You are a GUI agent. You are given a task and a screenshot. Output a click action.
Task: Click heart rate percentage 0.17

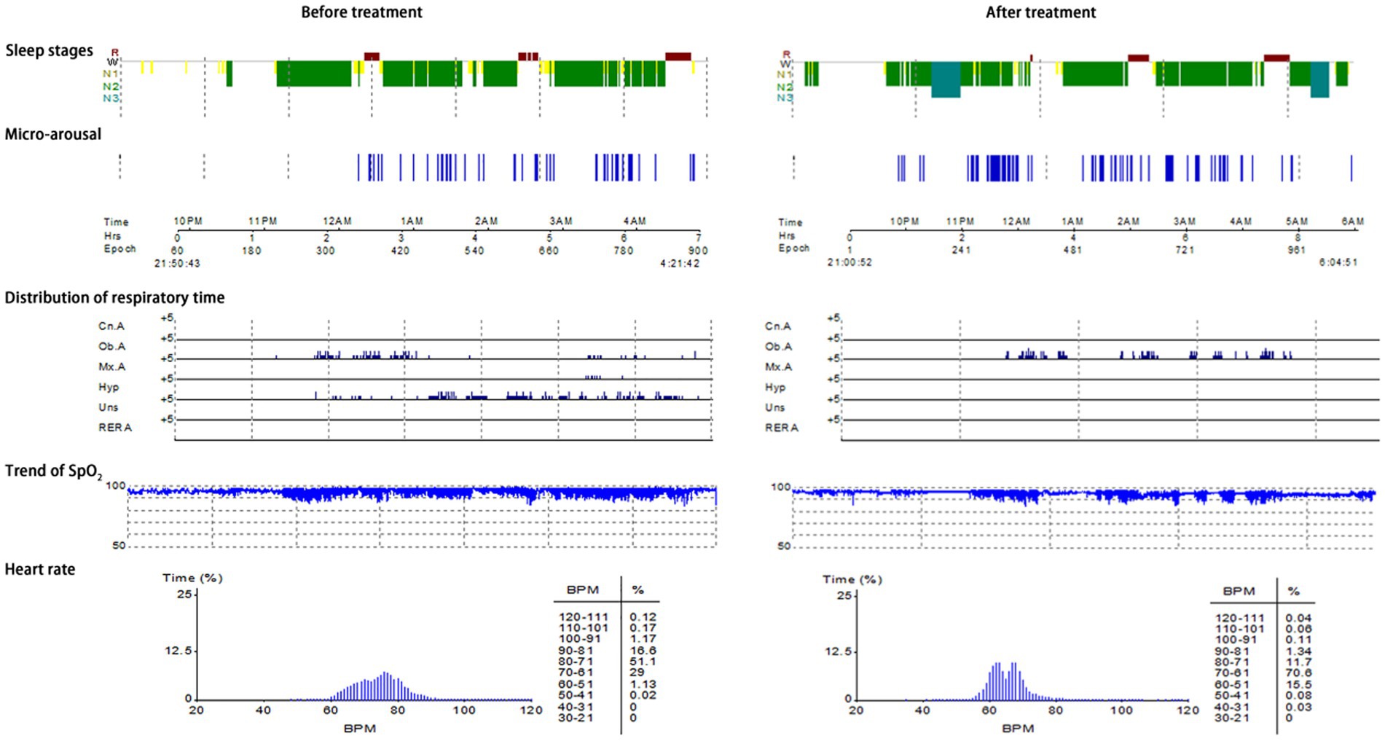point(643,628)
